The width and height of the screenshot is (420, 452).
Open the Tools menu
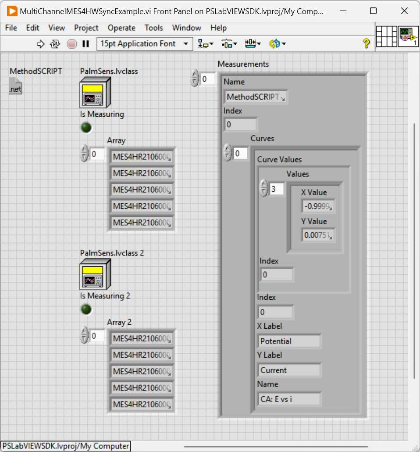(153, 28)
